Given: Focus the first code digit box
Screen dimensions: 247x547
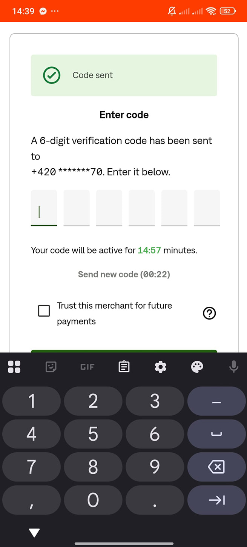Looking at the screenshot, I should [x=44, y=208].
